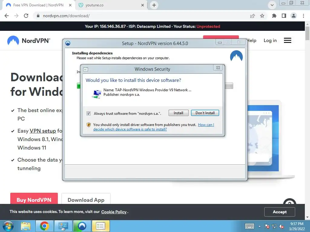Screen dimensions: 310x232
Task: Open the safe device software help link
Action: 130,129
